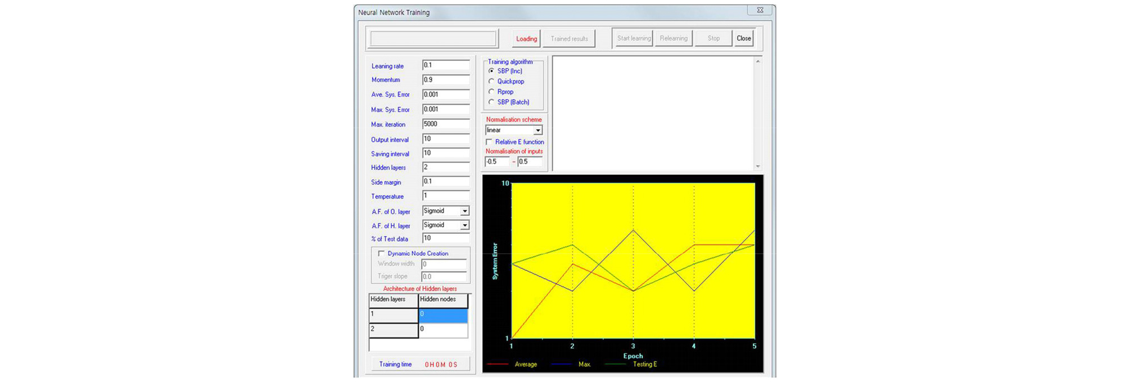The image size is (1129, 385).
Task: Select the Rprop radio button
Action: pos(491,92)
